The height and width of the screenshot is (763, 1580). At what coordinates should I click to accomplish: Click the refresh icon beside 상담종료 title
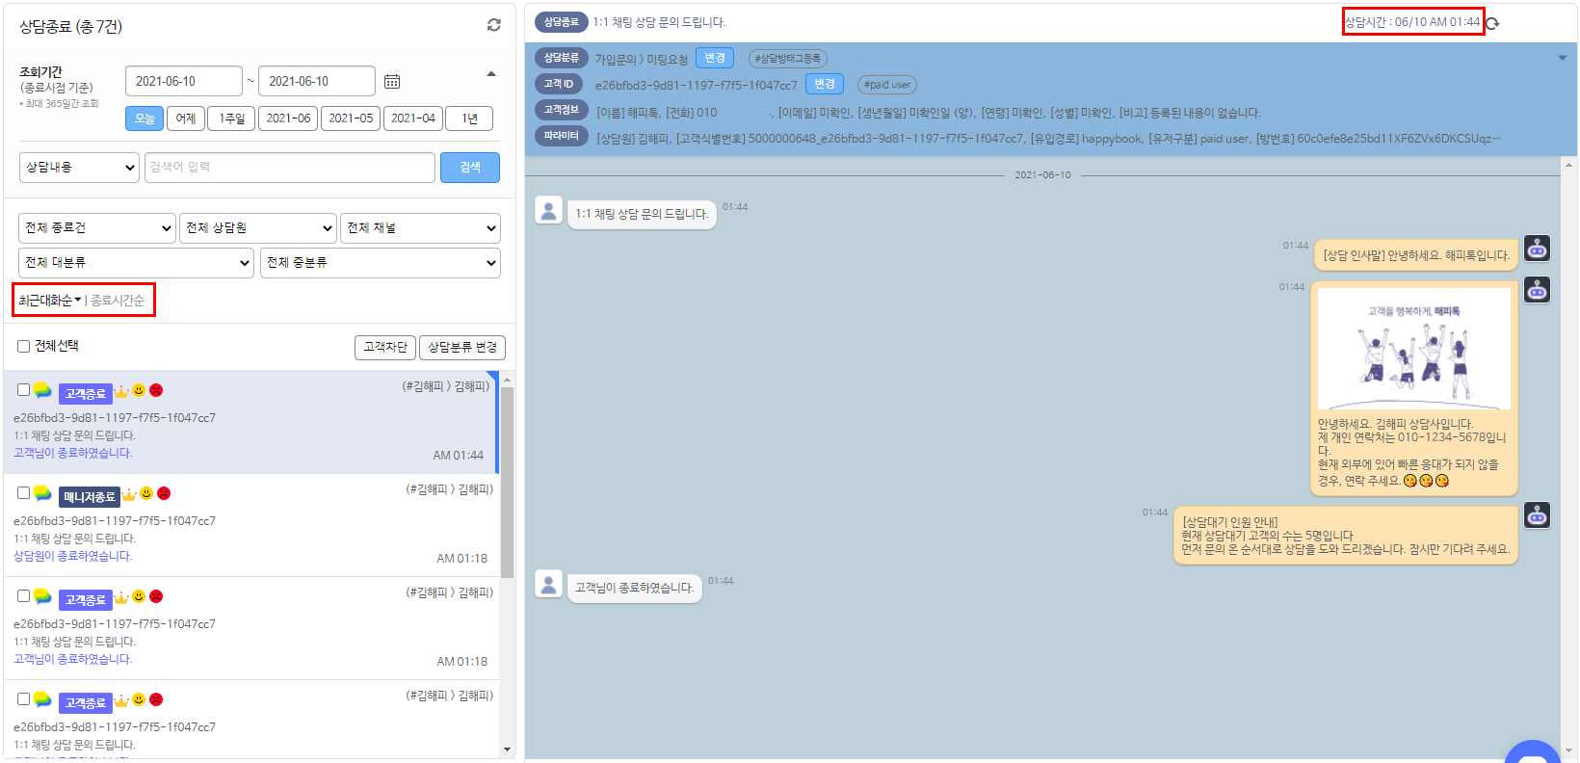point(493,25)
